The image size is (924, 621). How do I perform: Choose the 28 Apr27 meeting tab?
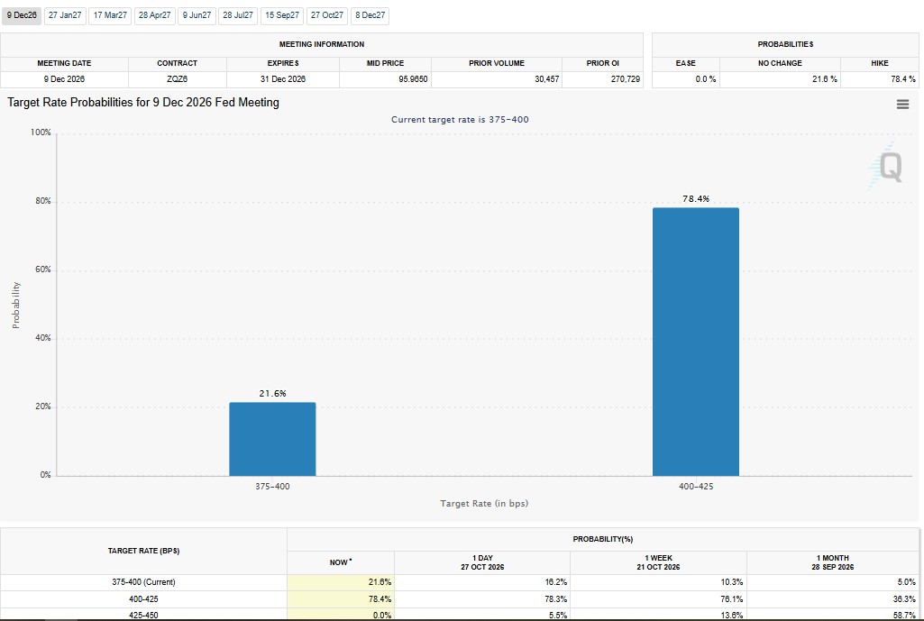coord(154,15)
